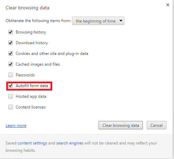Image resolution: width=174 pixels, height=159 pixels.
Task: Cancel the clear data dialog
Action: click(156, 125)
